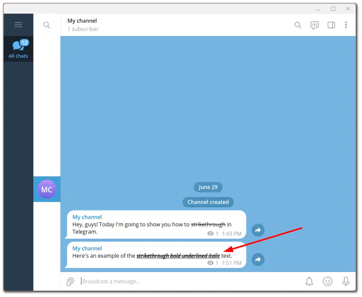Open chat history by clicking June 29 badge
Image resolution: width=362 pixels, height=297 pixels.
pyautogui.click(x=208, y=187)
